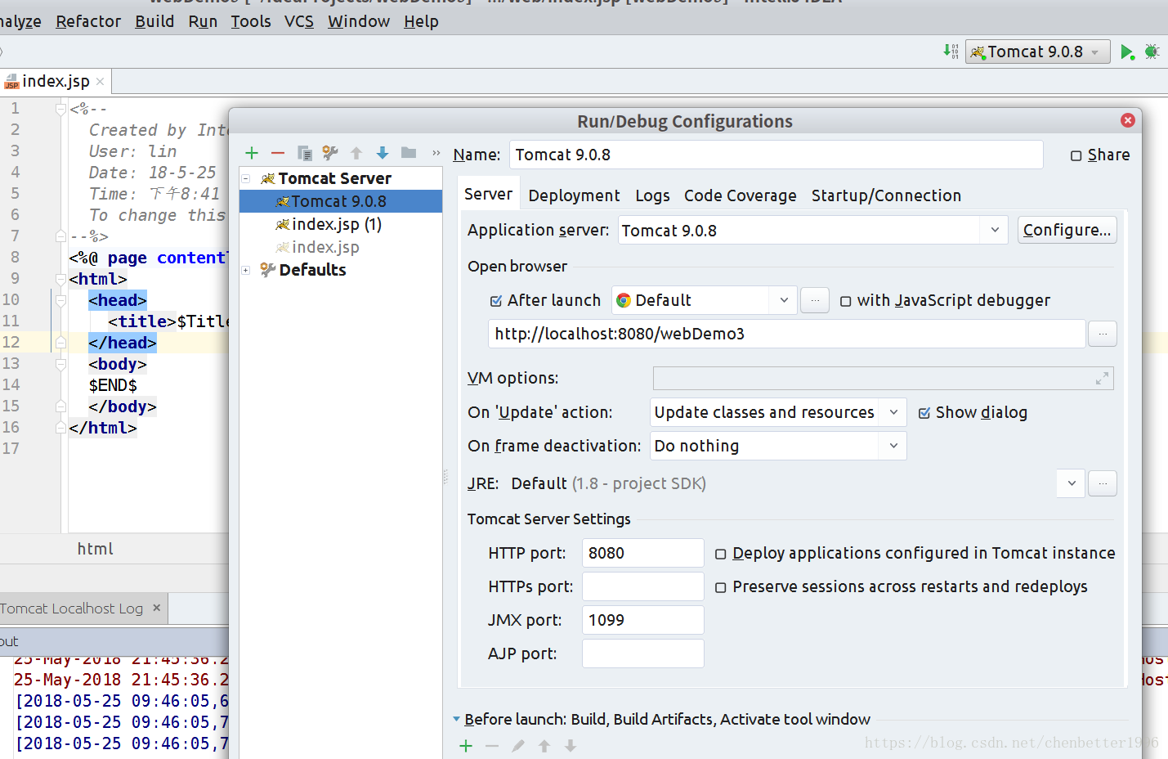This screenshot has width=1168, height=759.
Task: Edit the Before launch task pencil icon
Action: click(x=518, y=746)
